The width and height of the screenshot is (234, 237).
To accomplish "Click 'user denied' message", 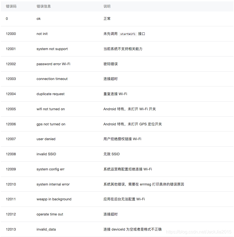I will tap(46, 139).
